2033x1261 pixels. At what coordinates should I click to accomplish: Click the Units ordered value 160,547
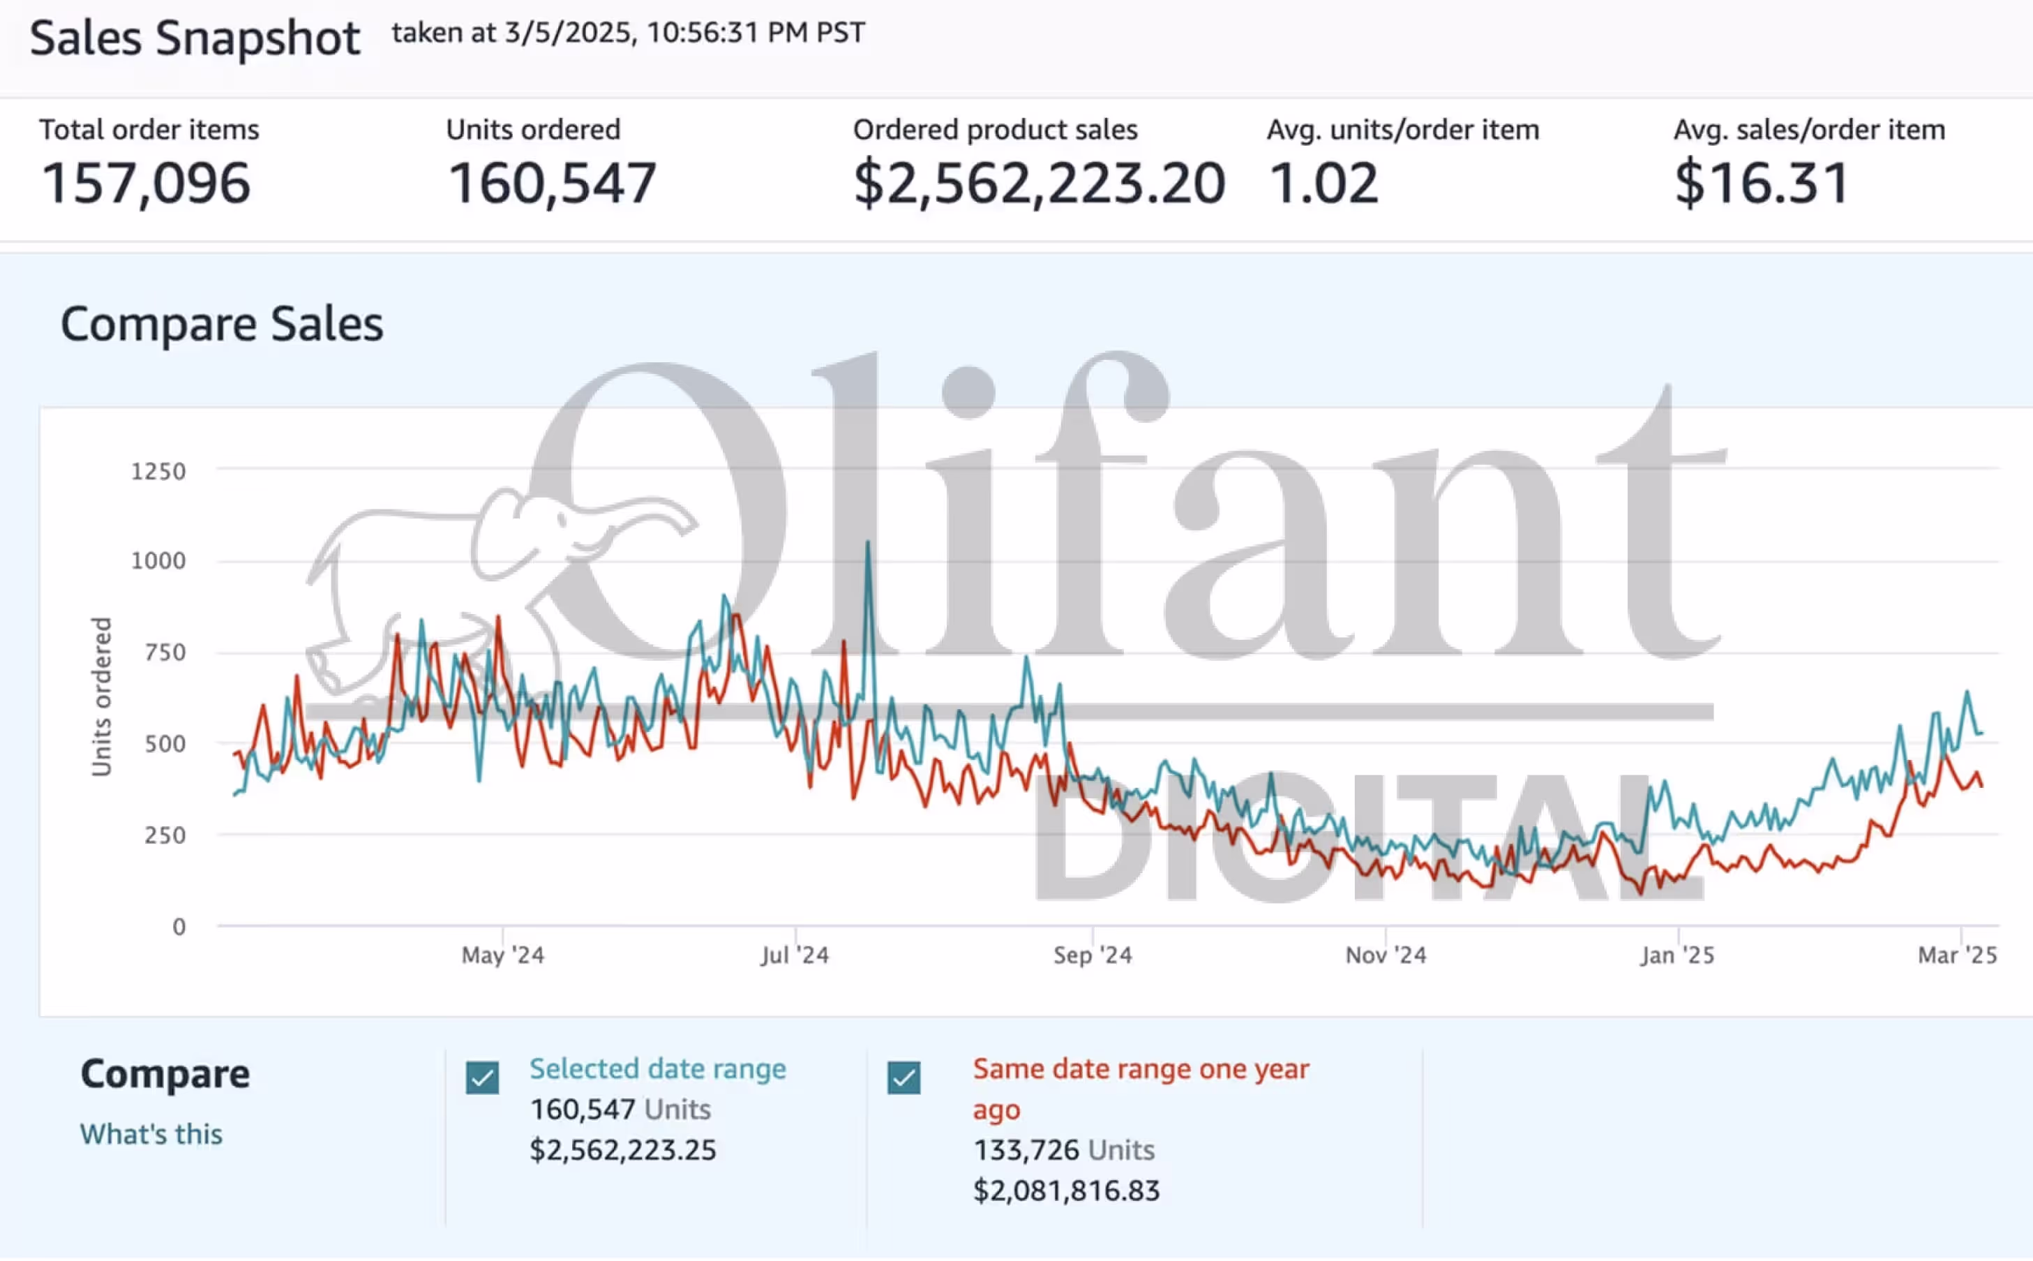[552, 184]
